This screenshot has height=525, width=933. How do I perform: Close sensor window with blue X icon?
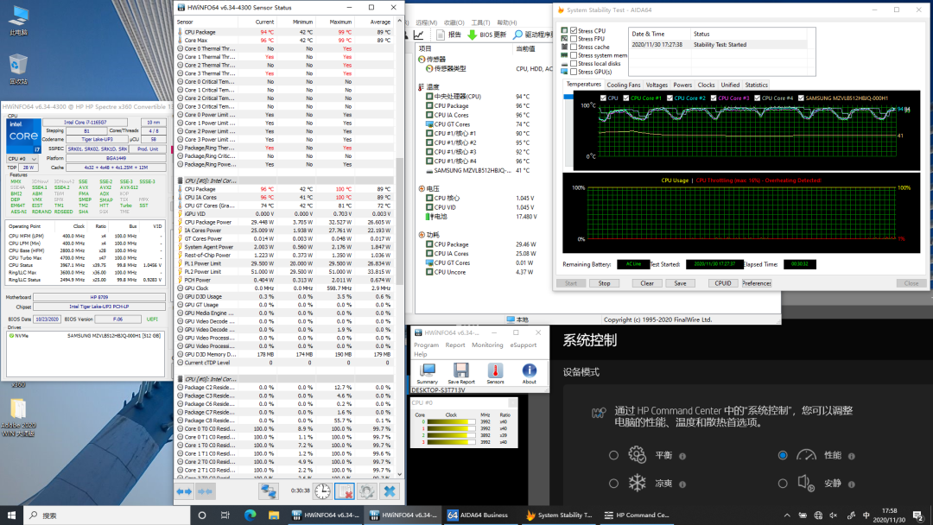point(390,491)
